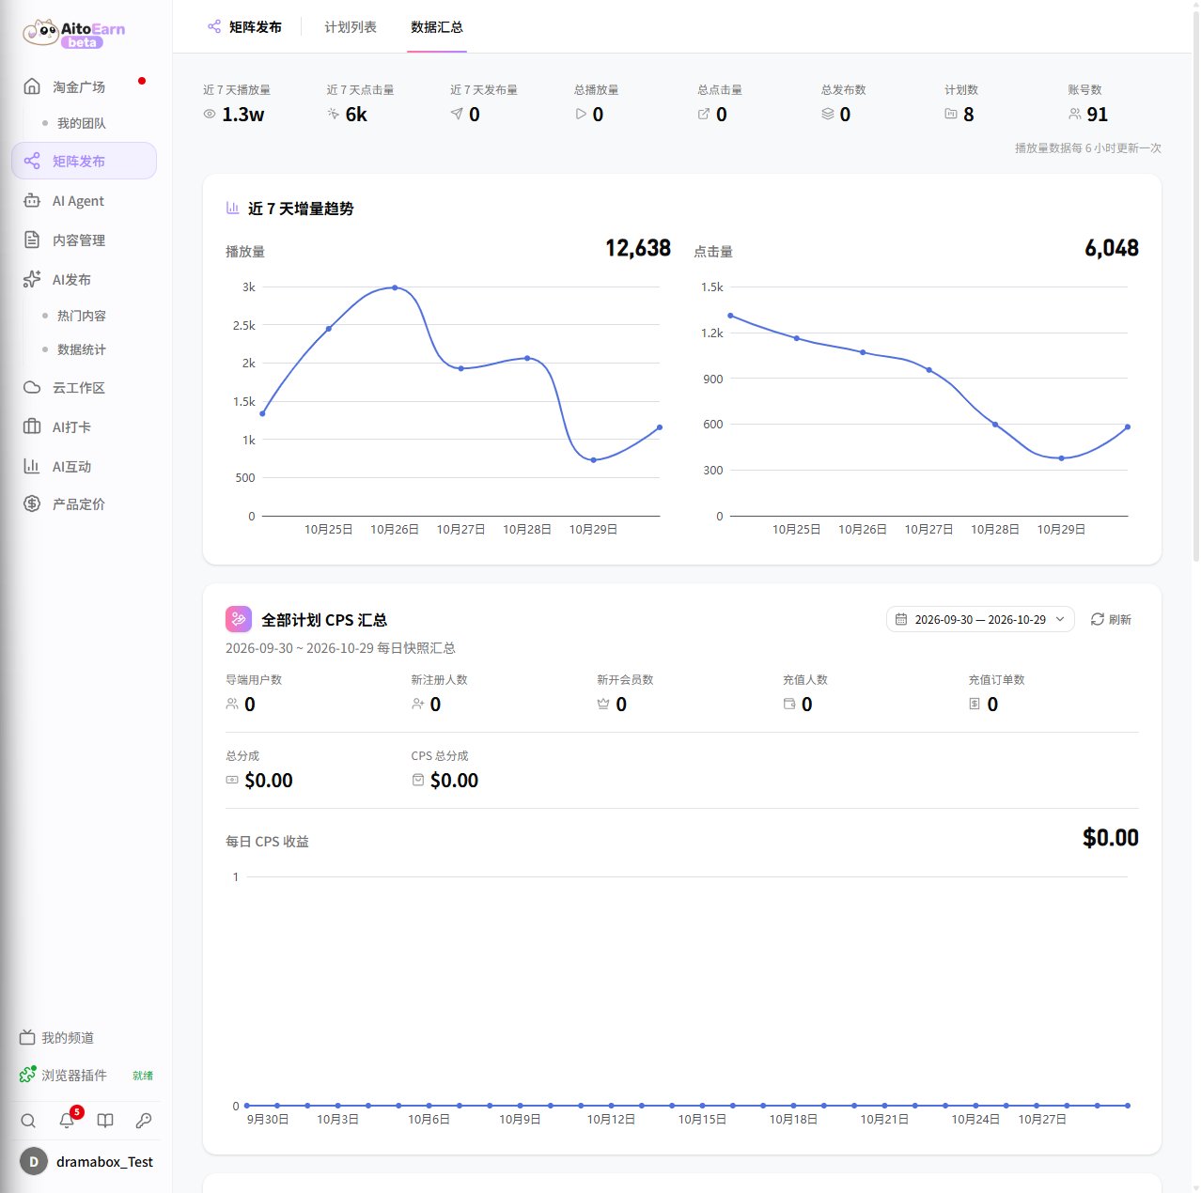Screen dimensions: 1201x1193
Task: Select 矩阵发布 sidebar item
Action: [85, 161]
